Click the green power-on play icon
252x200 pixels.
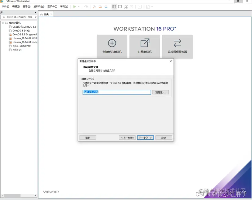[74, 7]
